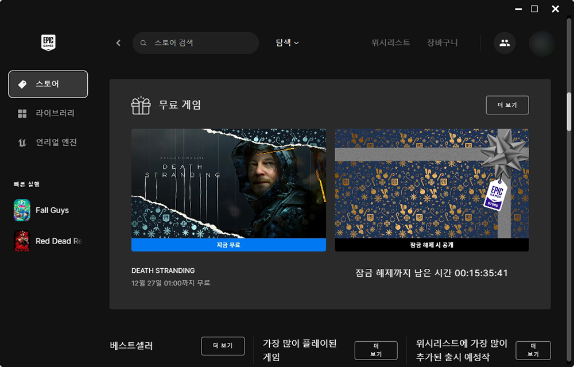Click the 무료 게임 heading
This screenshot has width=574, height=367.
click(180, 105)
